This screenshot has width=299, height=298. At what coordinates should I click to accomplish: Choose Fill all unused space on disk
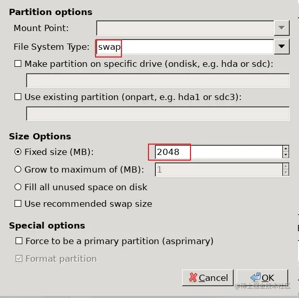[18, 187]
